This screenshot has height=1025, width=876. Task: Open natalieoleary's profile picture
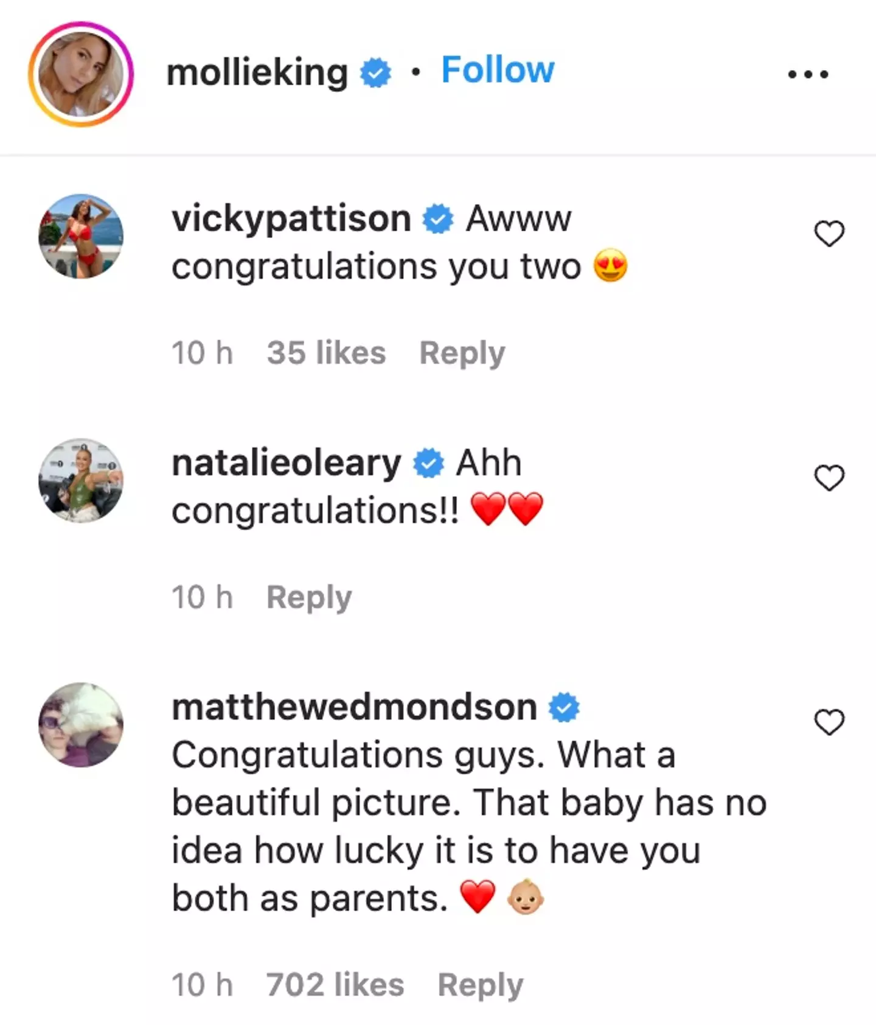pos(81,480)
